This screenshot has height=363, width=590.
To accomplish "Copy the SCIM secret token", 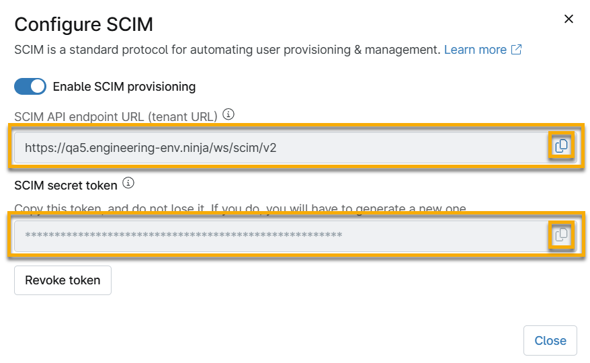I will pyautogui.click(x=561, y=235).
